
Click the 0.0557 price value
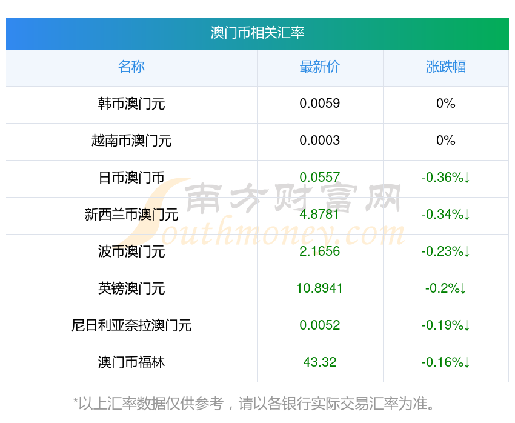click(x=319, y=178)
